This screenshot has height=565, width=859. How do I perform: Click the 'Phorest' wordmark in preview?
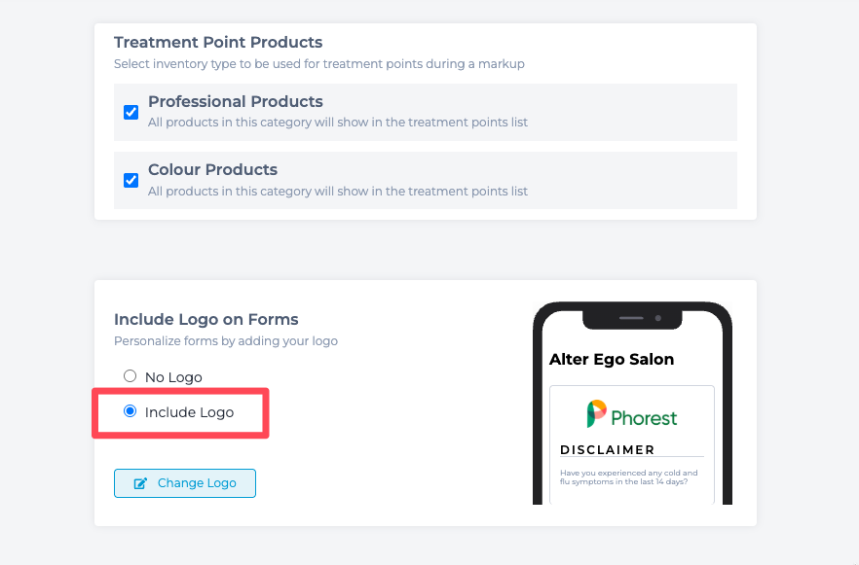(x=645, y=418)
